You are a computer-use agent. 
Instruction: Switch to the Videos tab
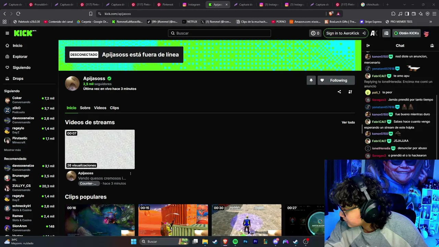tap(100, 108)
